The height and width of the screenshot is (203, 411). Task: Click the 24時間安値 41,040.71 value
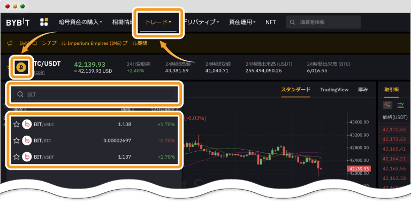click(217, 71)
